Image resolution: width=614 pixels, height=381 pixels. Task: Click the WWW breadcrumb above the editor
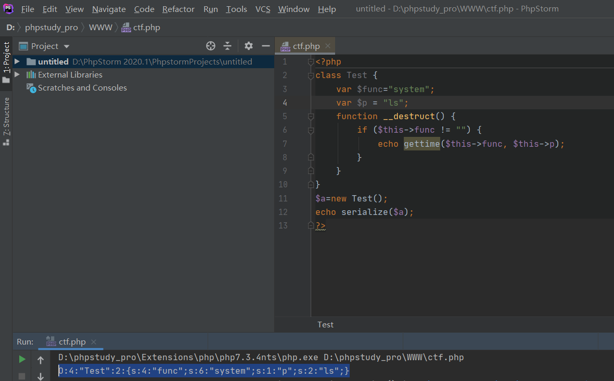100,27
